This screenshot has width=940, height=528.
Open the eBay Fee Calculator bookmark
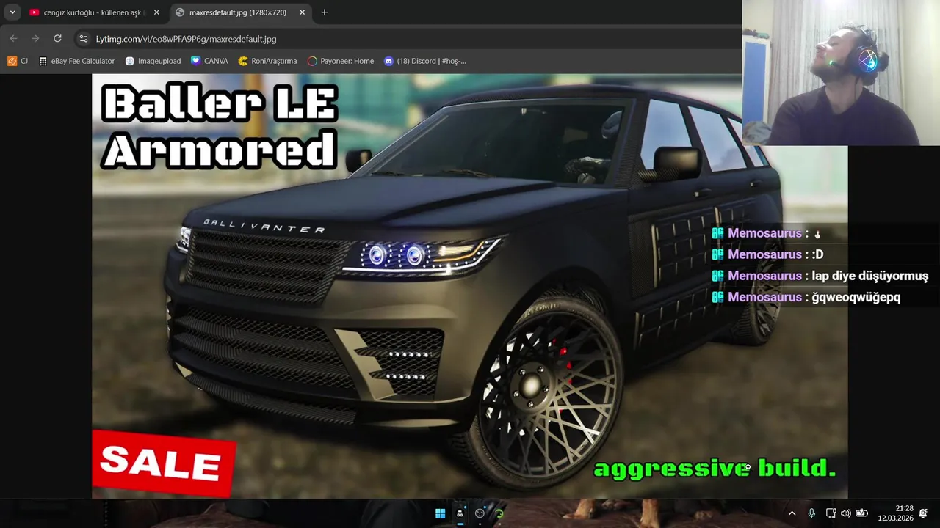(x=77, y=61)
